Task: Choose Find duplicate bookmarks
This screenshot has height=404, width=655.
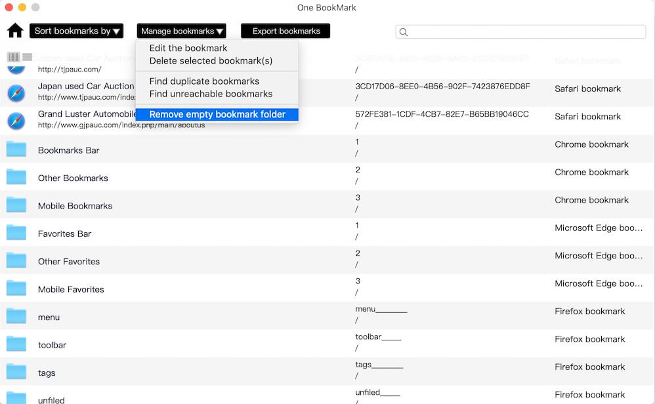Action: tap(217, 81)
